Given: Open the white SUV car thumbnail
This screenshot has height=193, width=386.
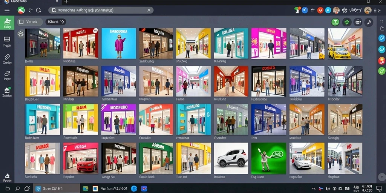Looking at the screenshot, I should 231,158.
